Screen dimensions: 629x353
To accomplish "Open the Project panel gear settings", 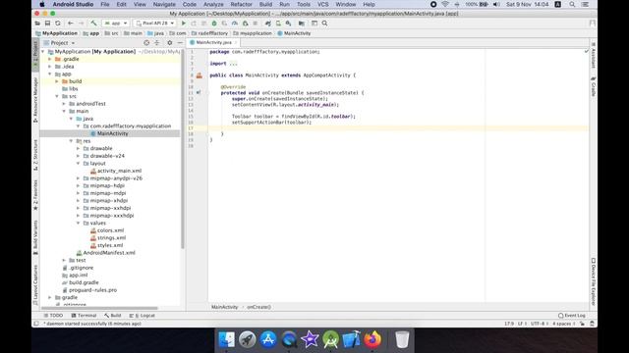I will tap(170, 42).
